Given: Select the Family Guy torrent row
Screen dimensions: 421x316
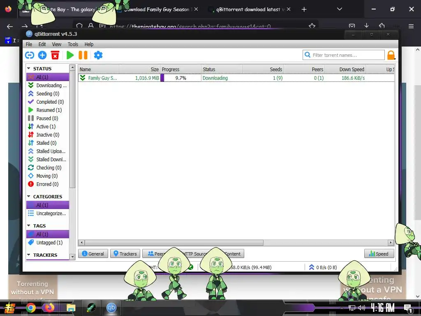Looking at the screenshot, I should pos(236,78).
